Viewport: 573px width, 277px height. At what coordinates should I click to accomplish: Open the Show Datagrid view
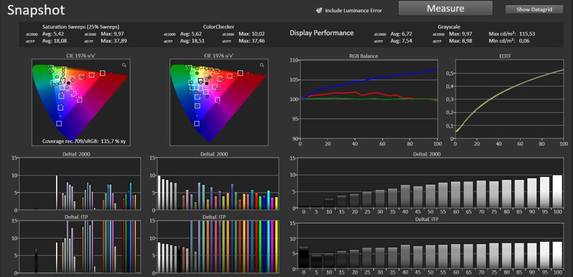coord(534,10)
